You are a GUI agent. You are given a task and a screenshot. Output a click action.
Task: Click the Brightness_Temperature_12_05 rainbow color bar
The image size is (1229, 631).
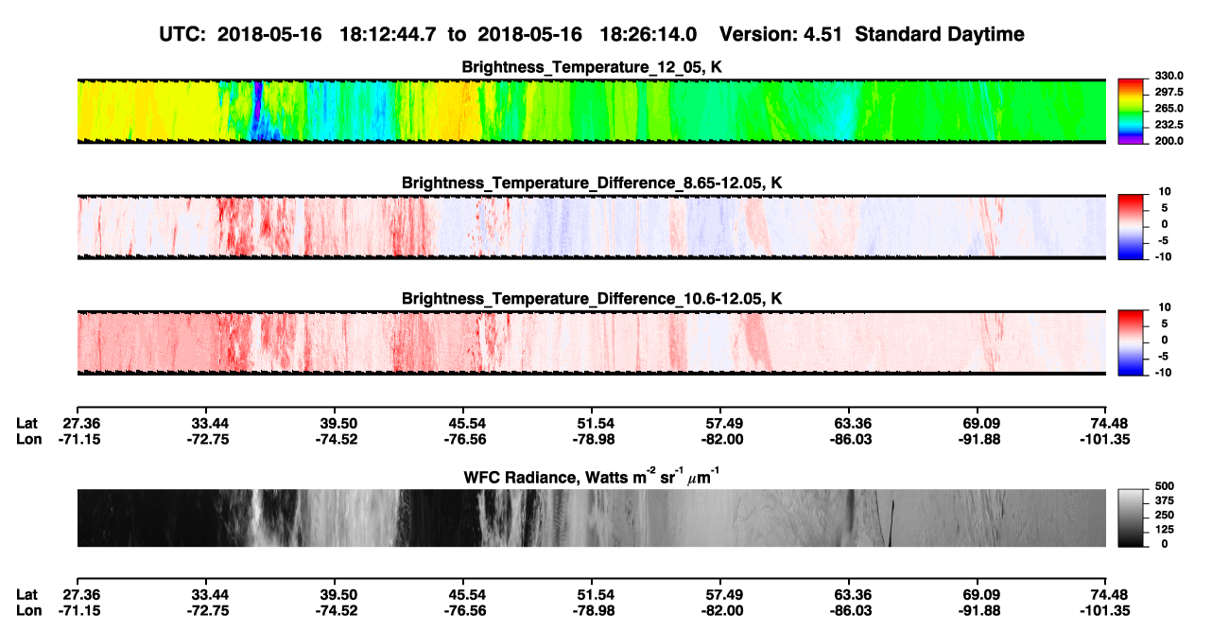pos(1131,109)
